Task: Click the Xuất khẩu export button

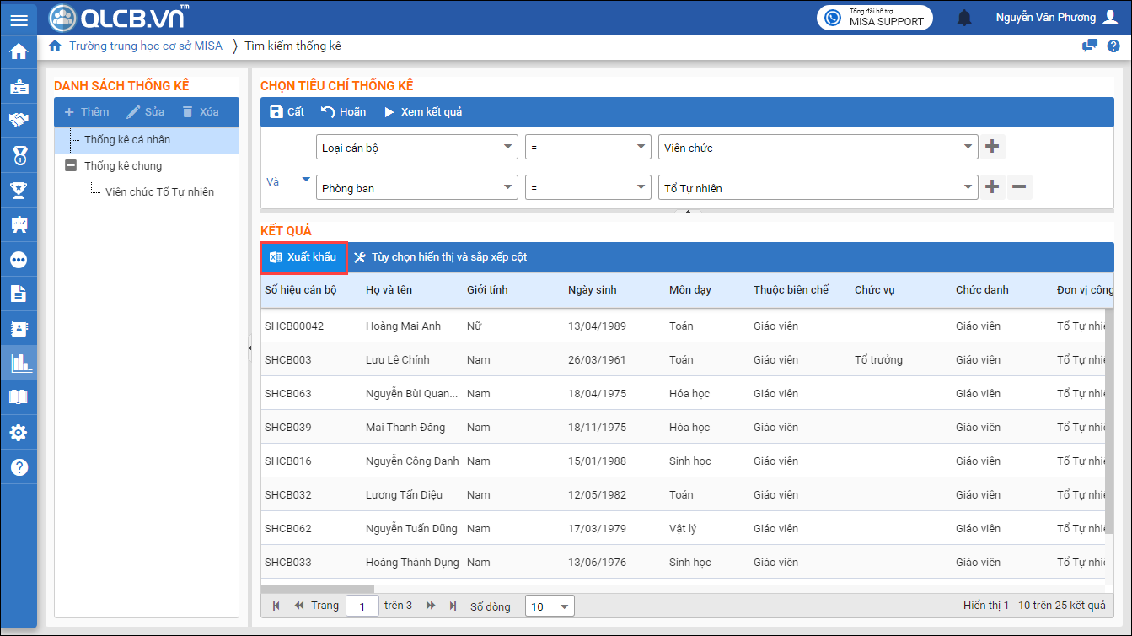Action: pos(303,257)
